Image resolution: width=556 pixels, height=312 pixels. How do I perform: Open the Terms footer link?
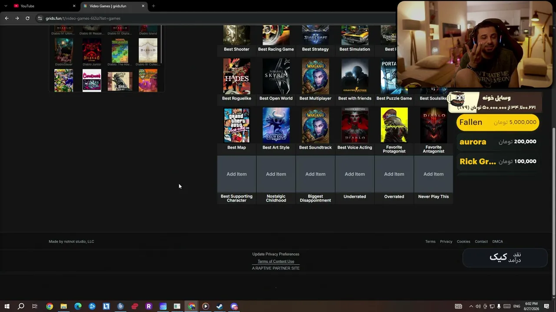pyautogui.click(x=430, y=242)
